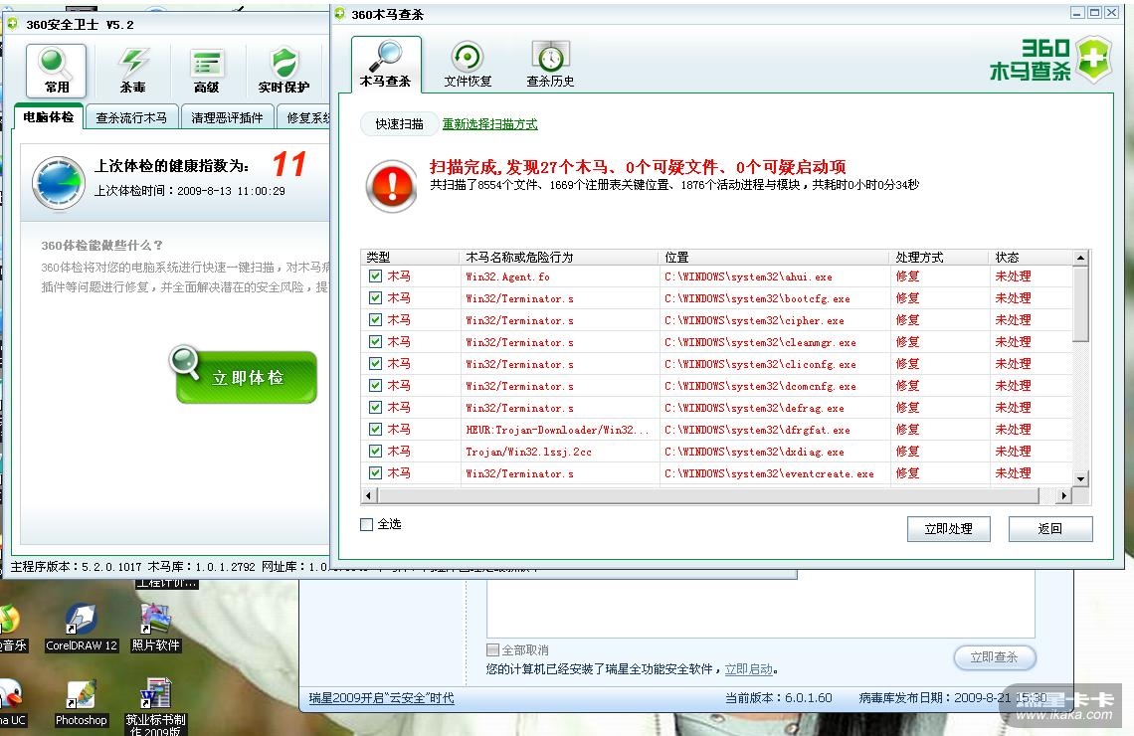Open the 查杀历史 scan history icon
The height and width of the screenshot is (736, 1134).
[550, 64]
